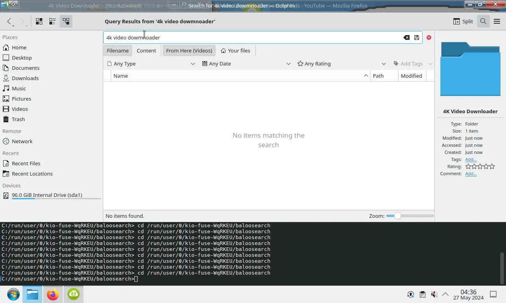Viewport: 506px width, 303px height.
Task: Open the Start menu button
Action: pos(13,294)
